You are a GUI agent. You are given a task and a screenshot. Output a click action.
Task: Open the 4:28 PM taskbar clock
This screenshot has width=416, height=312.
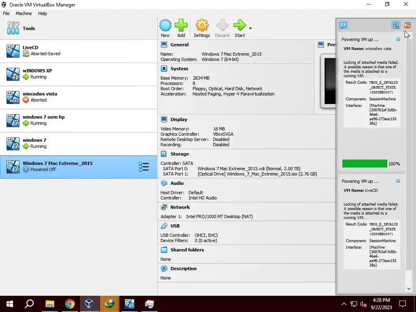pyautogui.click(x=381, y=304)
